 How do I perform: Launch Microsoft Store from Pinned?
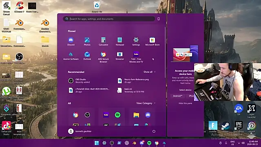click(152, 42)
